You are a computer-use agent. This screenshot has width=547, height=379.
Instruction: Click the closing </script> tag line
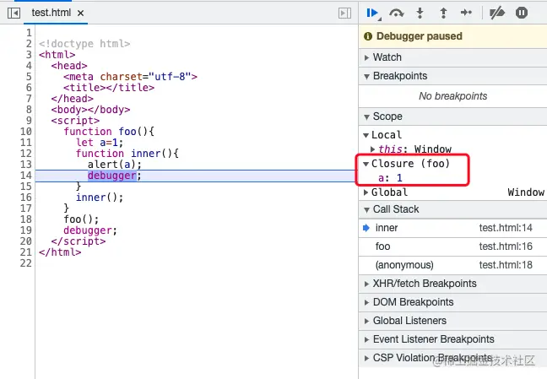click(79, 241)
